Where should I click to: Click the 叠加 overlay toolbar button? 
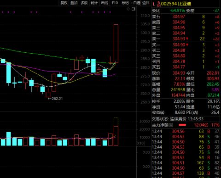coord(74,3)
